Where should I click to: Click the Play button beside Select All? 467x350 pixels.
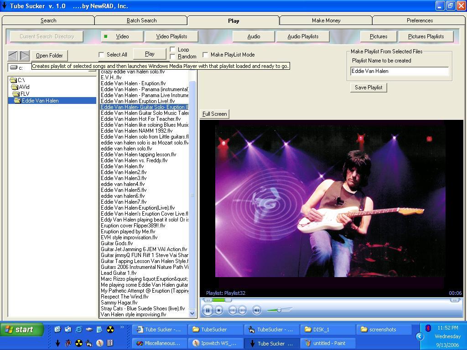coord(150,54)
